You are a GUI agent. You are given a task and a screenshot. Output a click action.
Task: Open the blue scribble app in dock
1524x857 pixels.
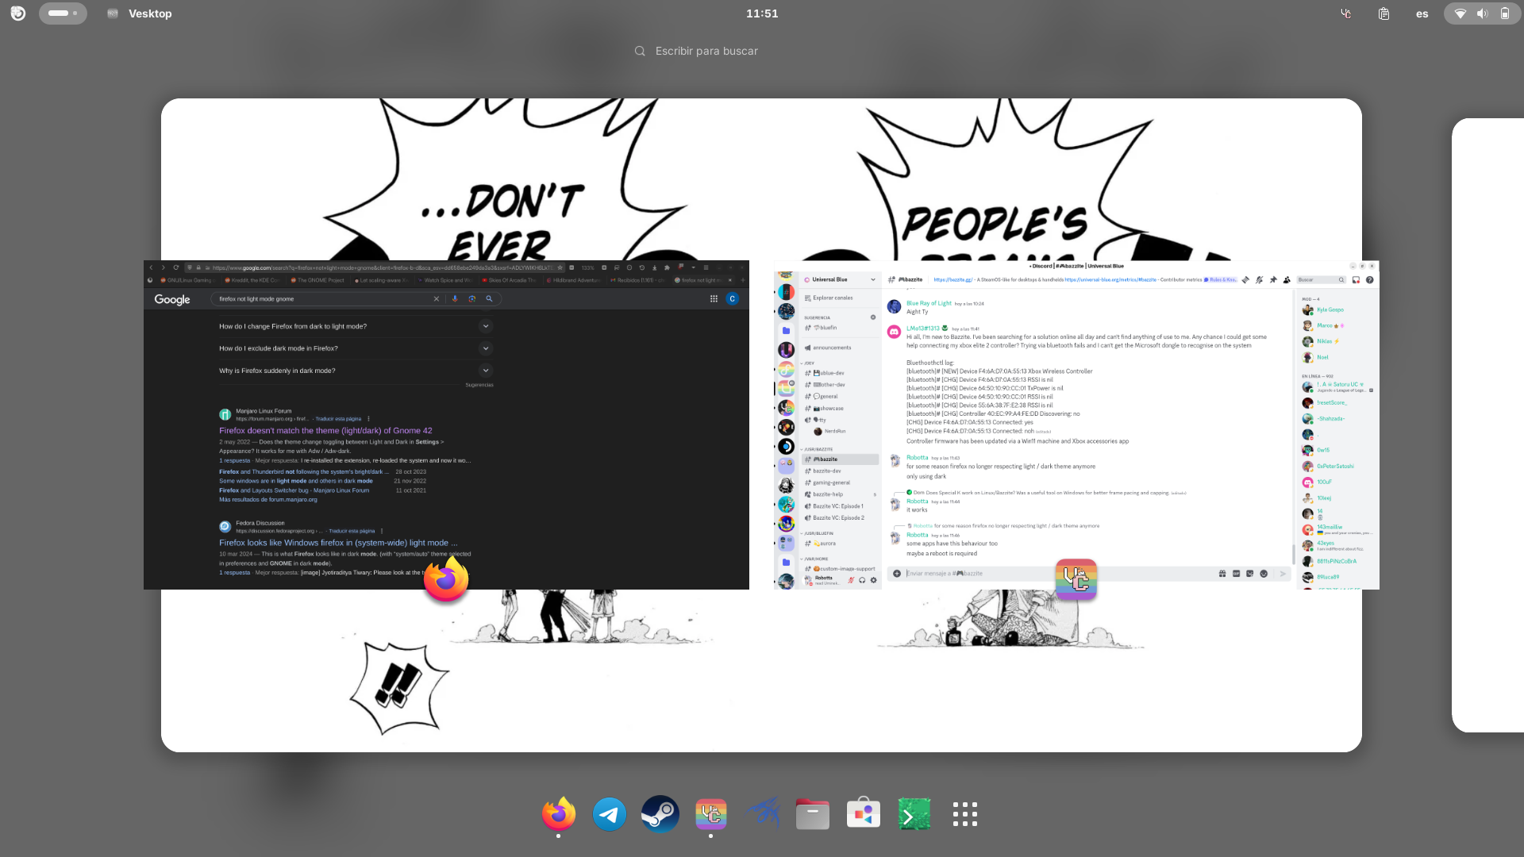pyautogui.click(x=762, y=814)
